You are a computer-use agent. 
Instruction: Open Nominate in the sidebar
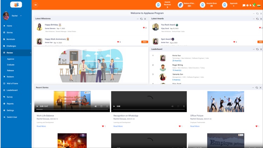[11, 39]
